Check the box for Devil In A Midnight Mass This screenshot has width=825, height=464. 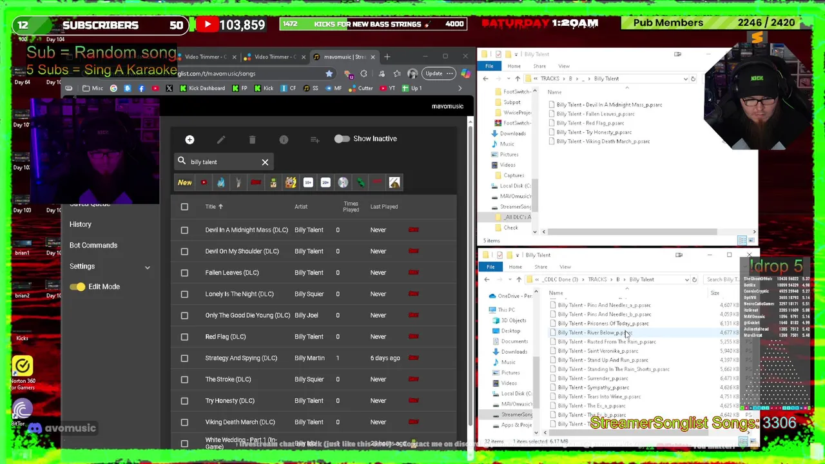coord(184,230)
